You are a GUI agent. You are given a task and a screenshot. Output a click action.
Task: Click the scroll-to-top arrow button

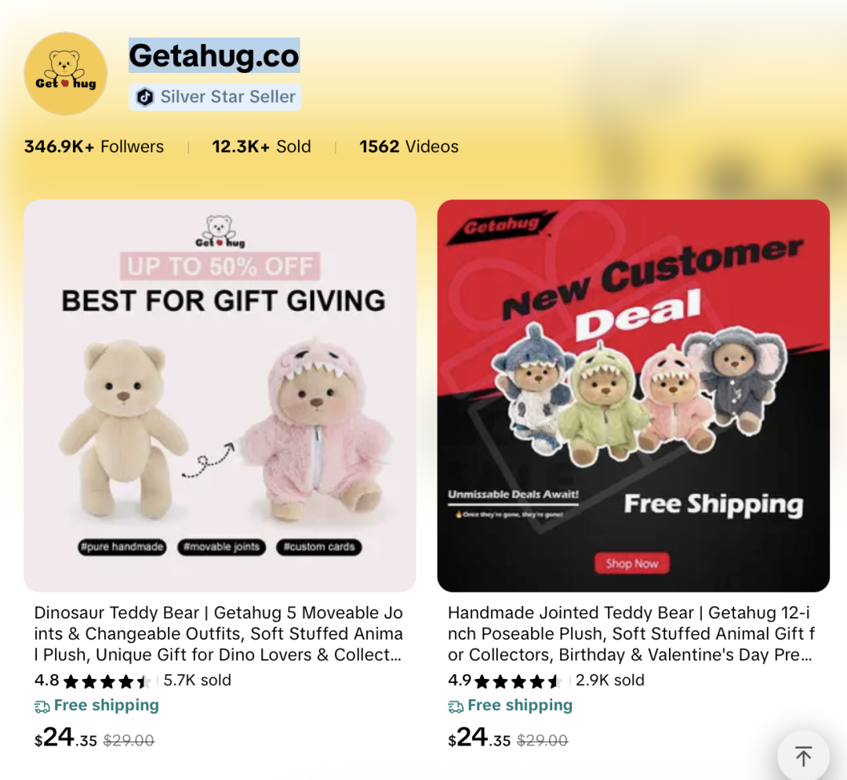[803, 756]
